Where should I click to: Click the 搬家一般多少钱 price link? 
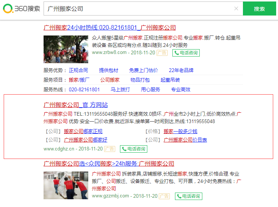tap(181, 131)
